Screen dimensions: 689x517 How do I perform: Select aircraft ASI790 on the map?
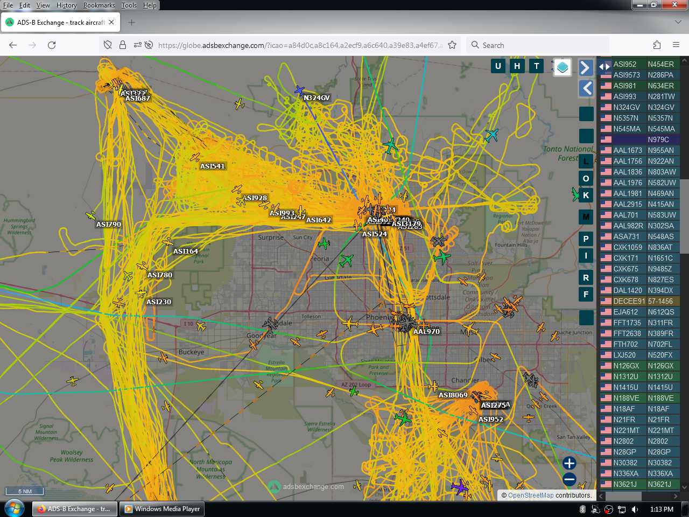click(x=90, y=215)
